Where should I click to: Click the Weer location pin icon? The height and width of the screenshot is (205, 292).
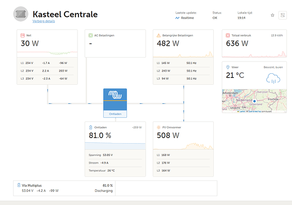pos(228,67)
